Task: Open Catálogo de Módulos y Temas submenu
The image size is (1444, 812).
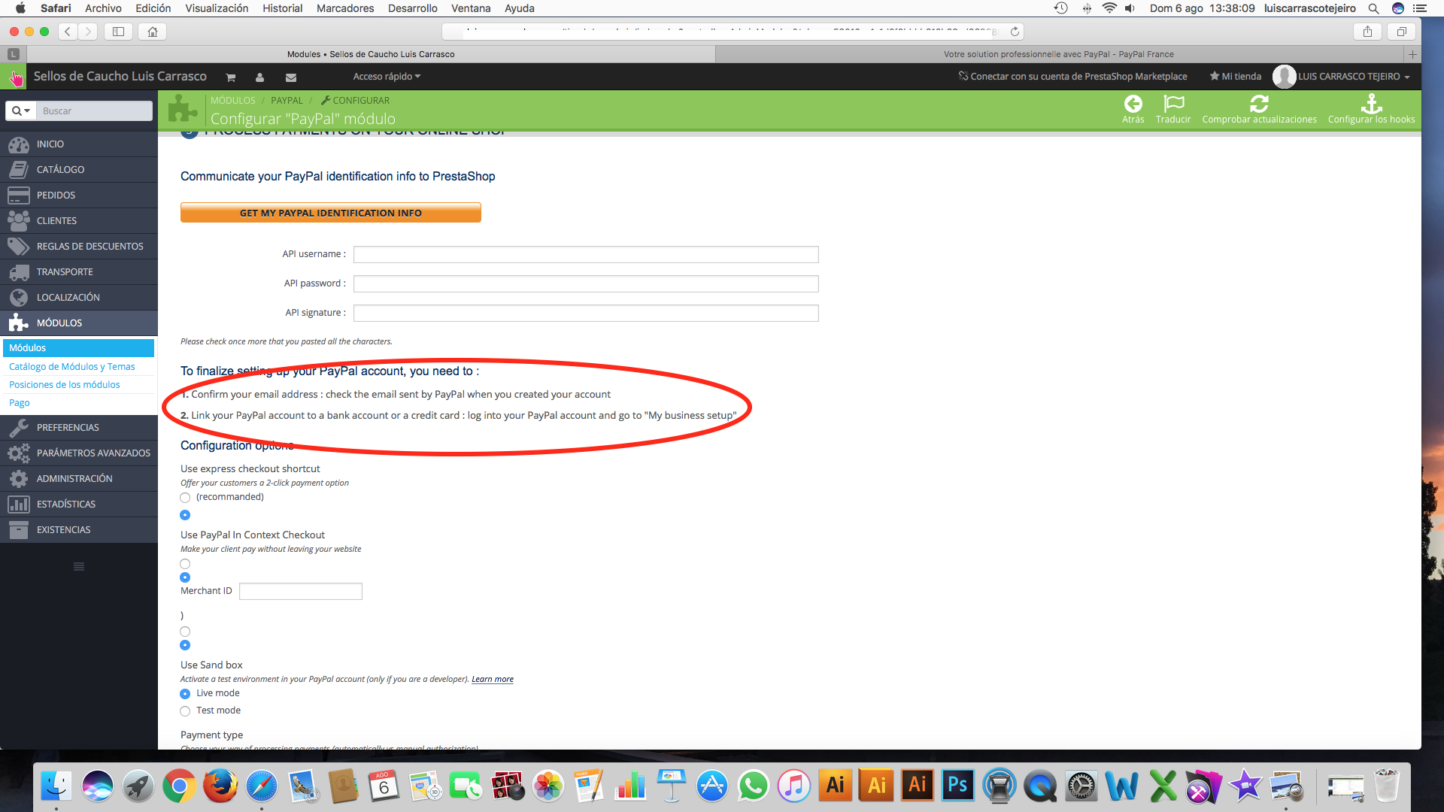Action: coord(72,367)
